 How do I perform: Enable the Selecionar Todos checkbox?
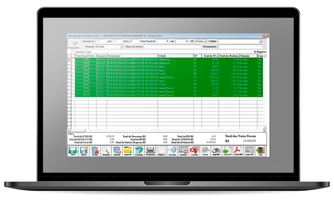pos(72,52)
